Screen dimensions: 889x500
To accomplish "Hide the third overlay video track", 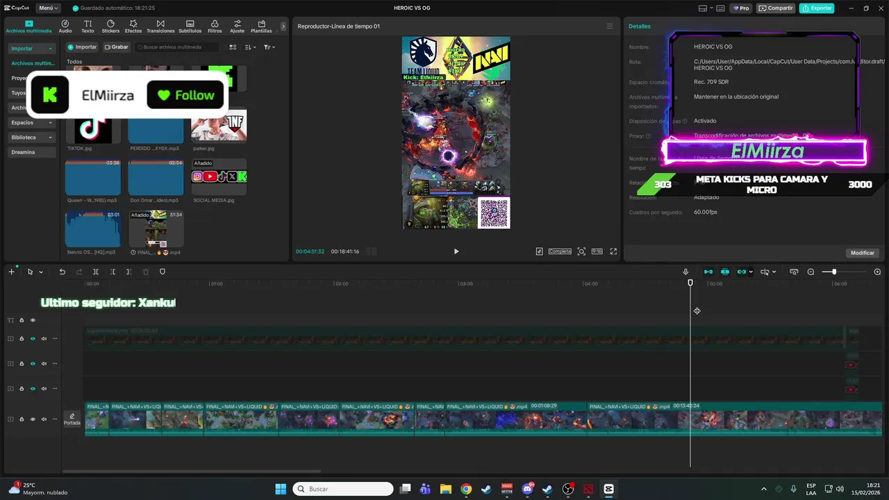I will (33, 388).
